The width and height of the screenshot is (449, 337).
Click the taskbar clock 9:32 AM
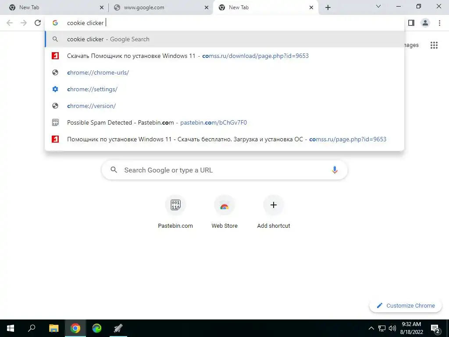(x=411, y=328)
